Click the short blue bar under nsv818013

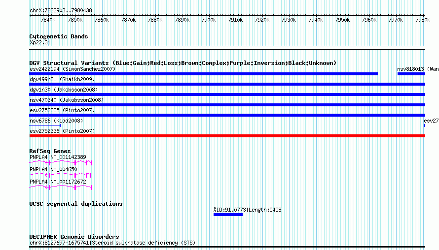coord(411,74)
